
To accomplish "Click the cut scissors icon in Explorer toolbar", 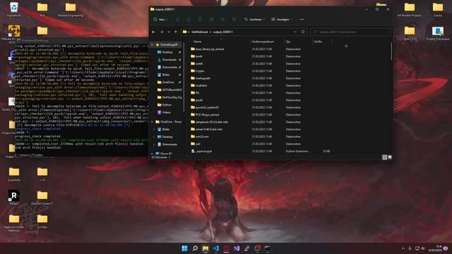I will pos(177,19).
